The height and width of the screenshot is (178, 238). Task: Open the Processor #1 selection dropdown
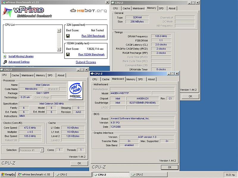(x=42, y=150)
